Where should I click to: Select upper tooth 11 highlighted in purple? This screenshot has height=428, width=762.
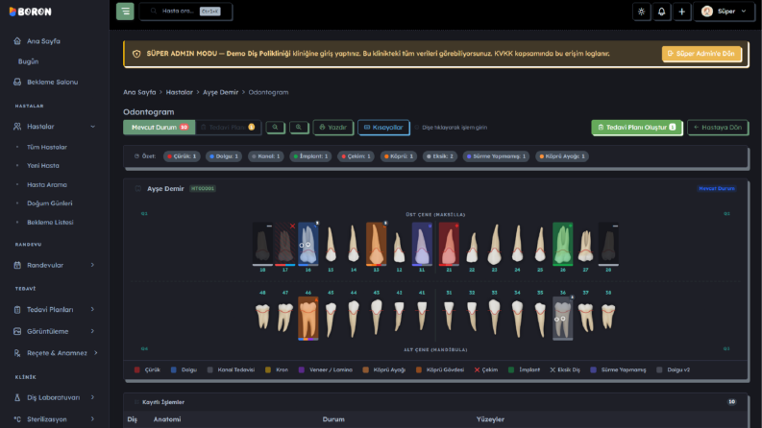point(422,244)
